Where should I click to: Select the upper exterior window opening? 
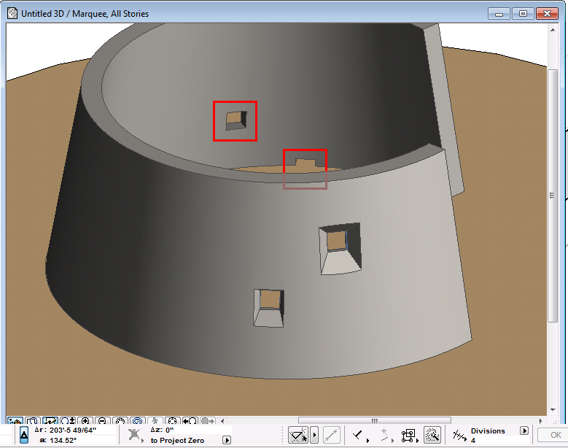tap(340, 249)
